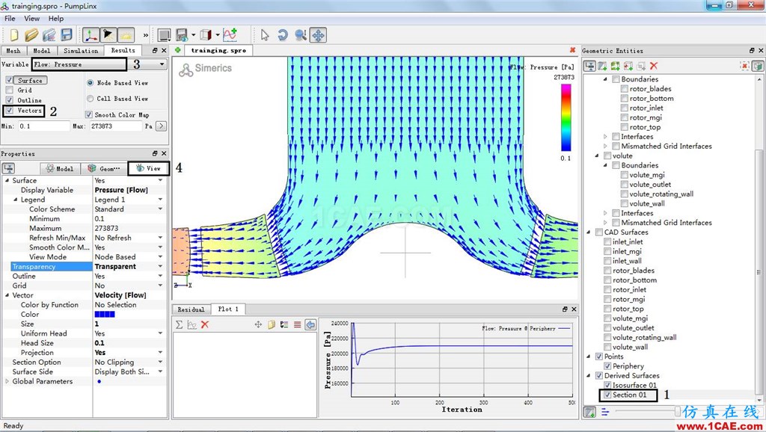Select the pan move tool
Image resolution: width=766 pixels, height=432 pixels.
click(x=318, y=35)
